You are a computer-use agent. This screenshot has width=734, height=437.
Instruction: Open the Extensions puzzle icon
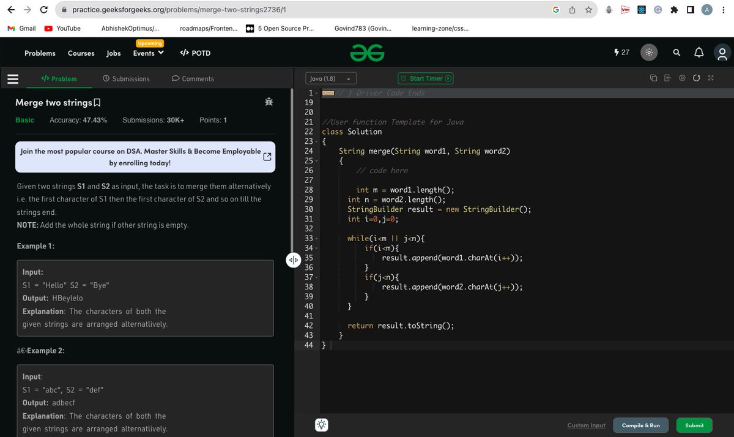674,10
